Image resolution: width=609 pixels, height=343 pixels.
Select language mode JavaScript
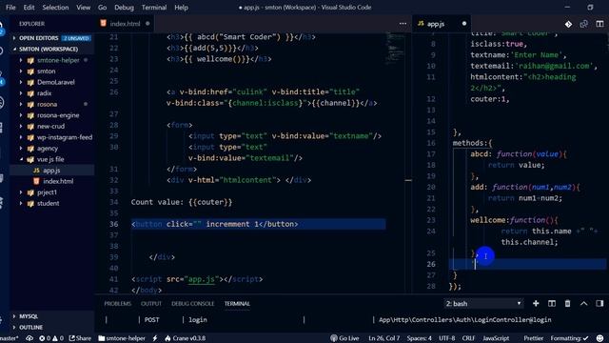496,338
